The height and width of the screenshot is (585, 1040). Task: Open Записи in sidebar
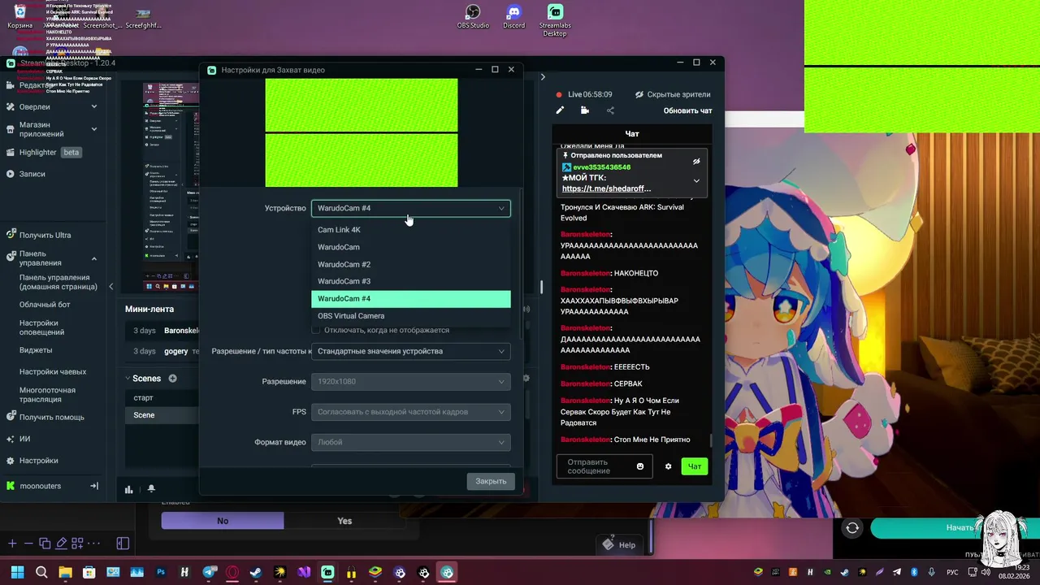32,174
